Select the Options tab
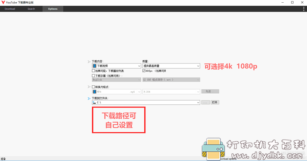This screenshot has height=161, width=307. 53,9
